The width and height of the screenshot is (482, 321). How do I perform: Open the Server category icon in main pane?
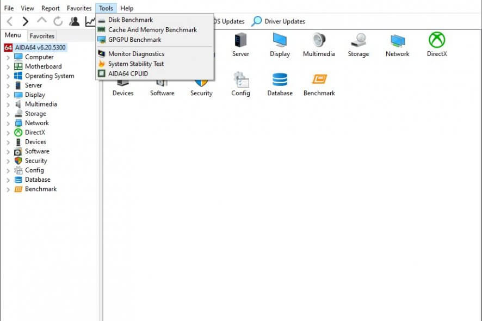240,40
